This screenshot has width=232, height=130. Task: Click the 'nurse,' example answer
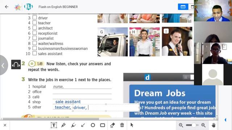point(58,87)
